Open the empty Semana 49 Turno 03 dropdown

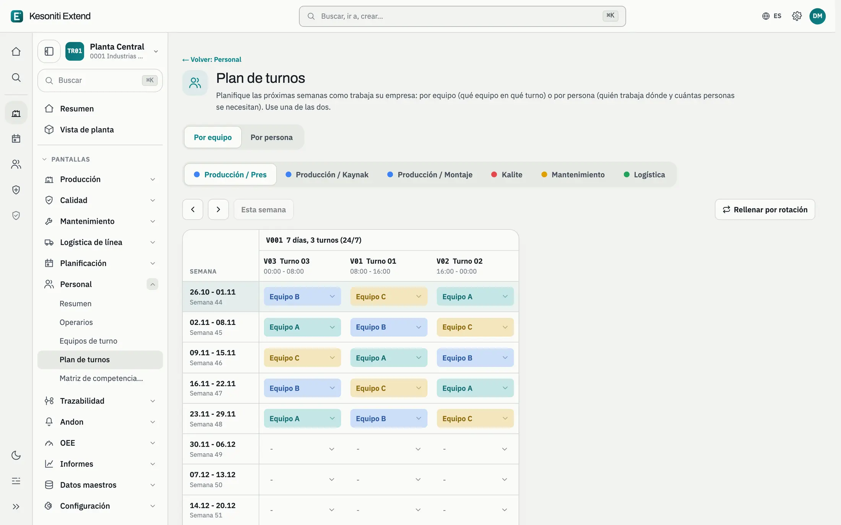302,449
